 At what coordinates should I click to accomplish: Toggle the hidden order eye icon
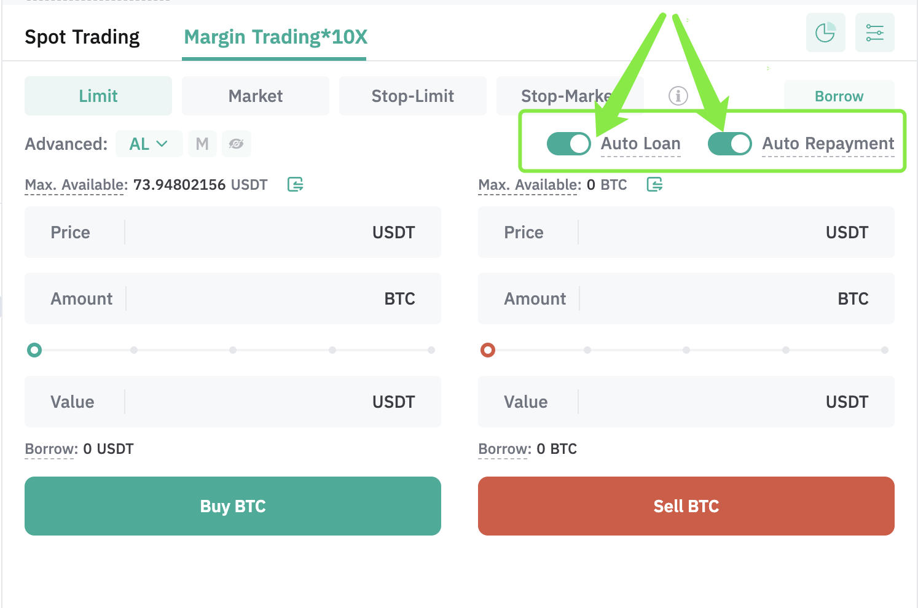pyautogui.click(x=237, y=144)
